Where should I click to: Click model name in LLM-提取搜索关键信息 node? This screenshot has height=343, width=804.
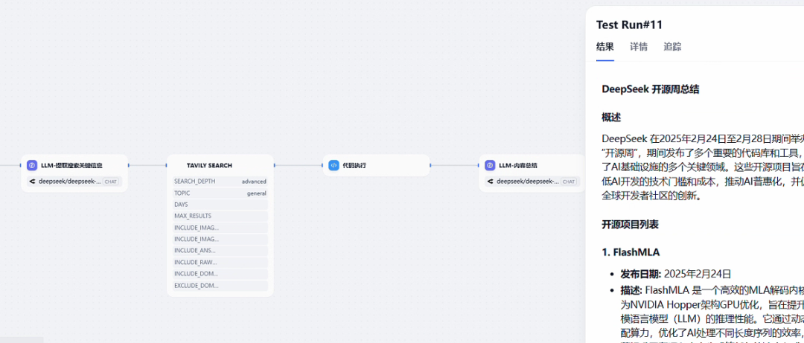[70, 181]
